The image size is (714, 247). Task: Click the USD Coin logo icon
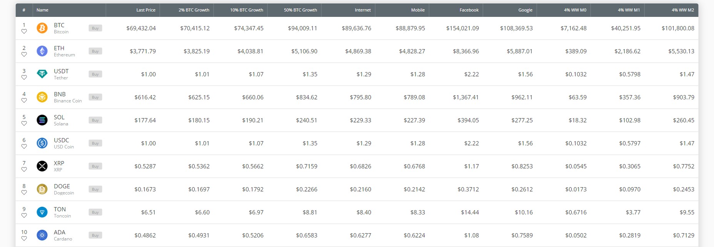click(42, 143)
